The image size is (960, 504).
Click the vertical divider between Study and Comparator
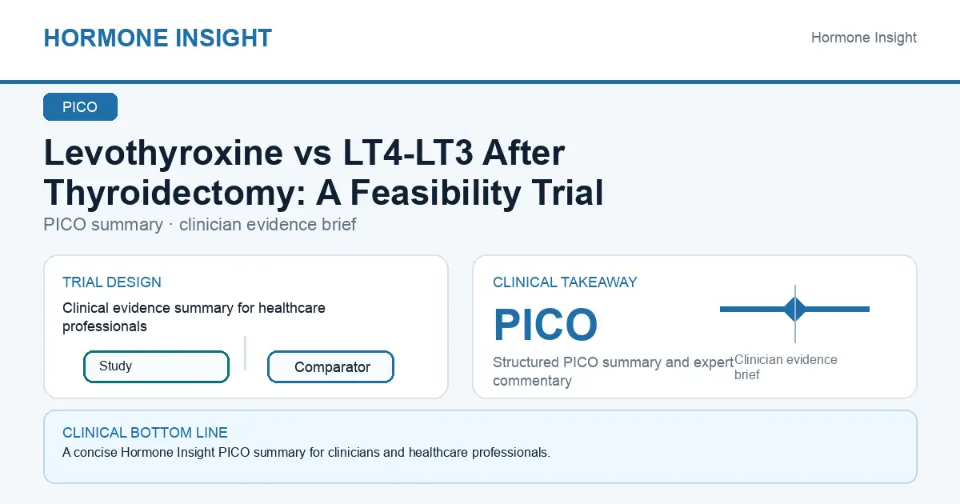point(245,353)
